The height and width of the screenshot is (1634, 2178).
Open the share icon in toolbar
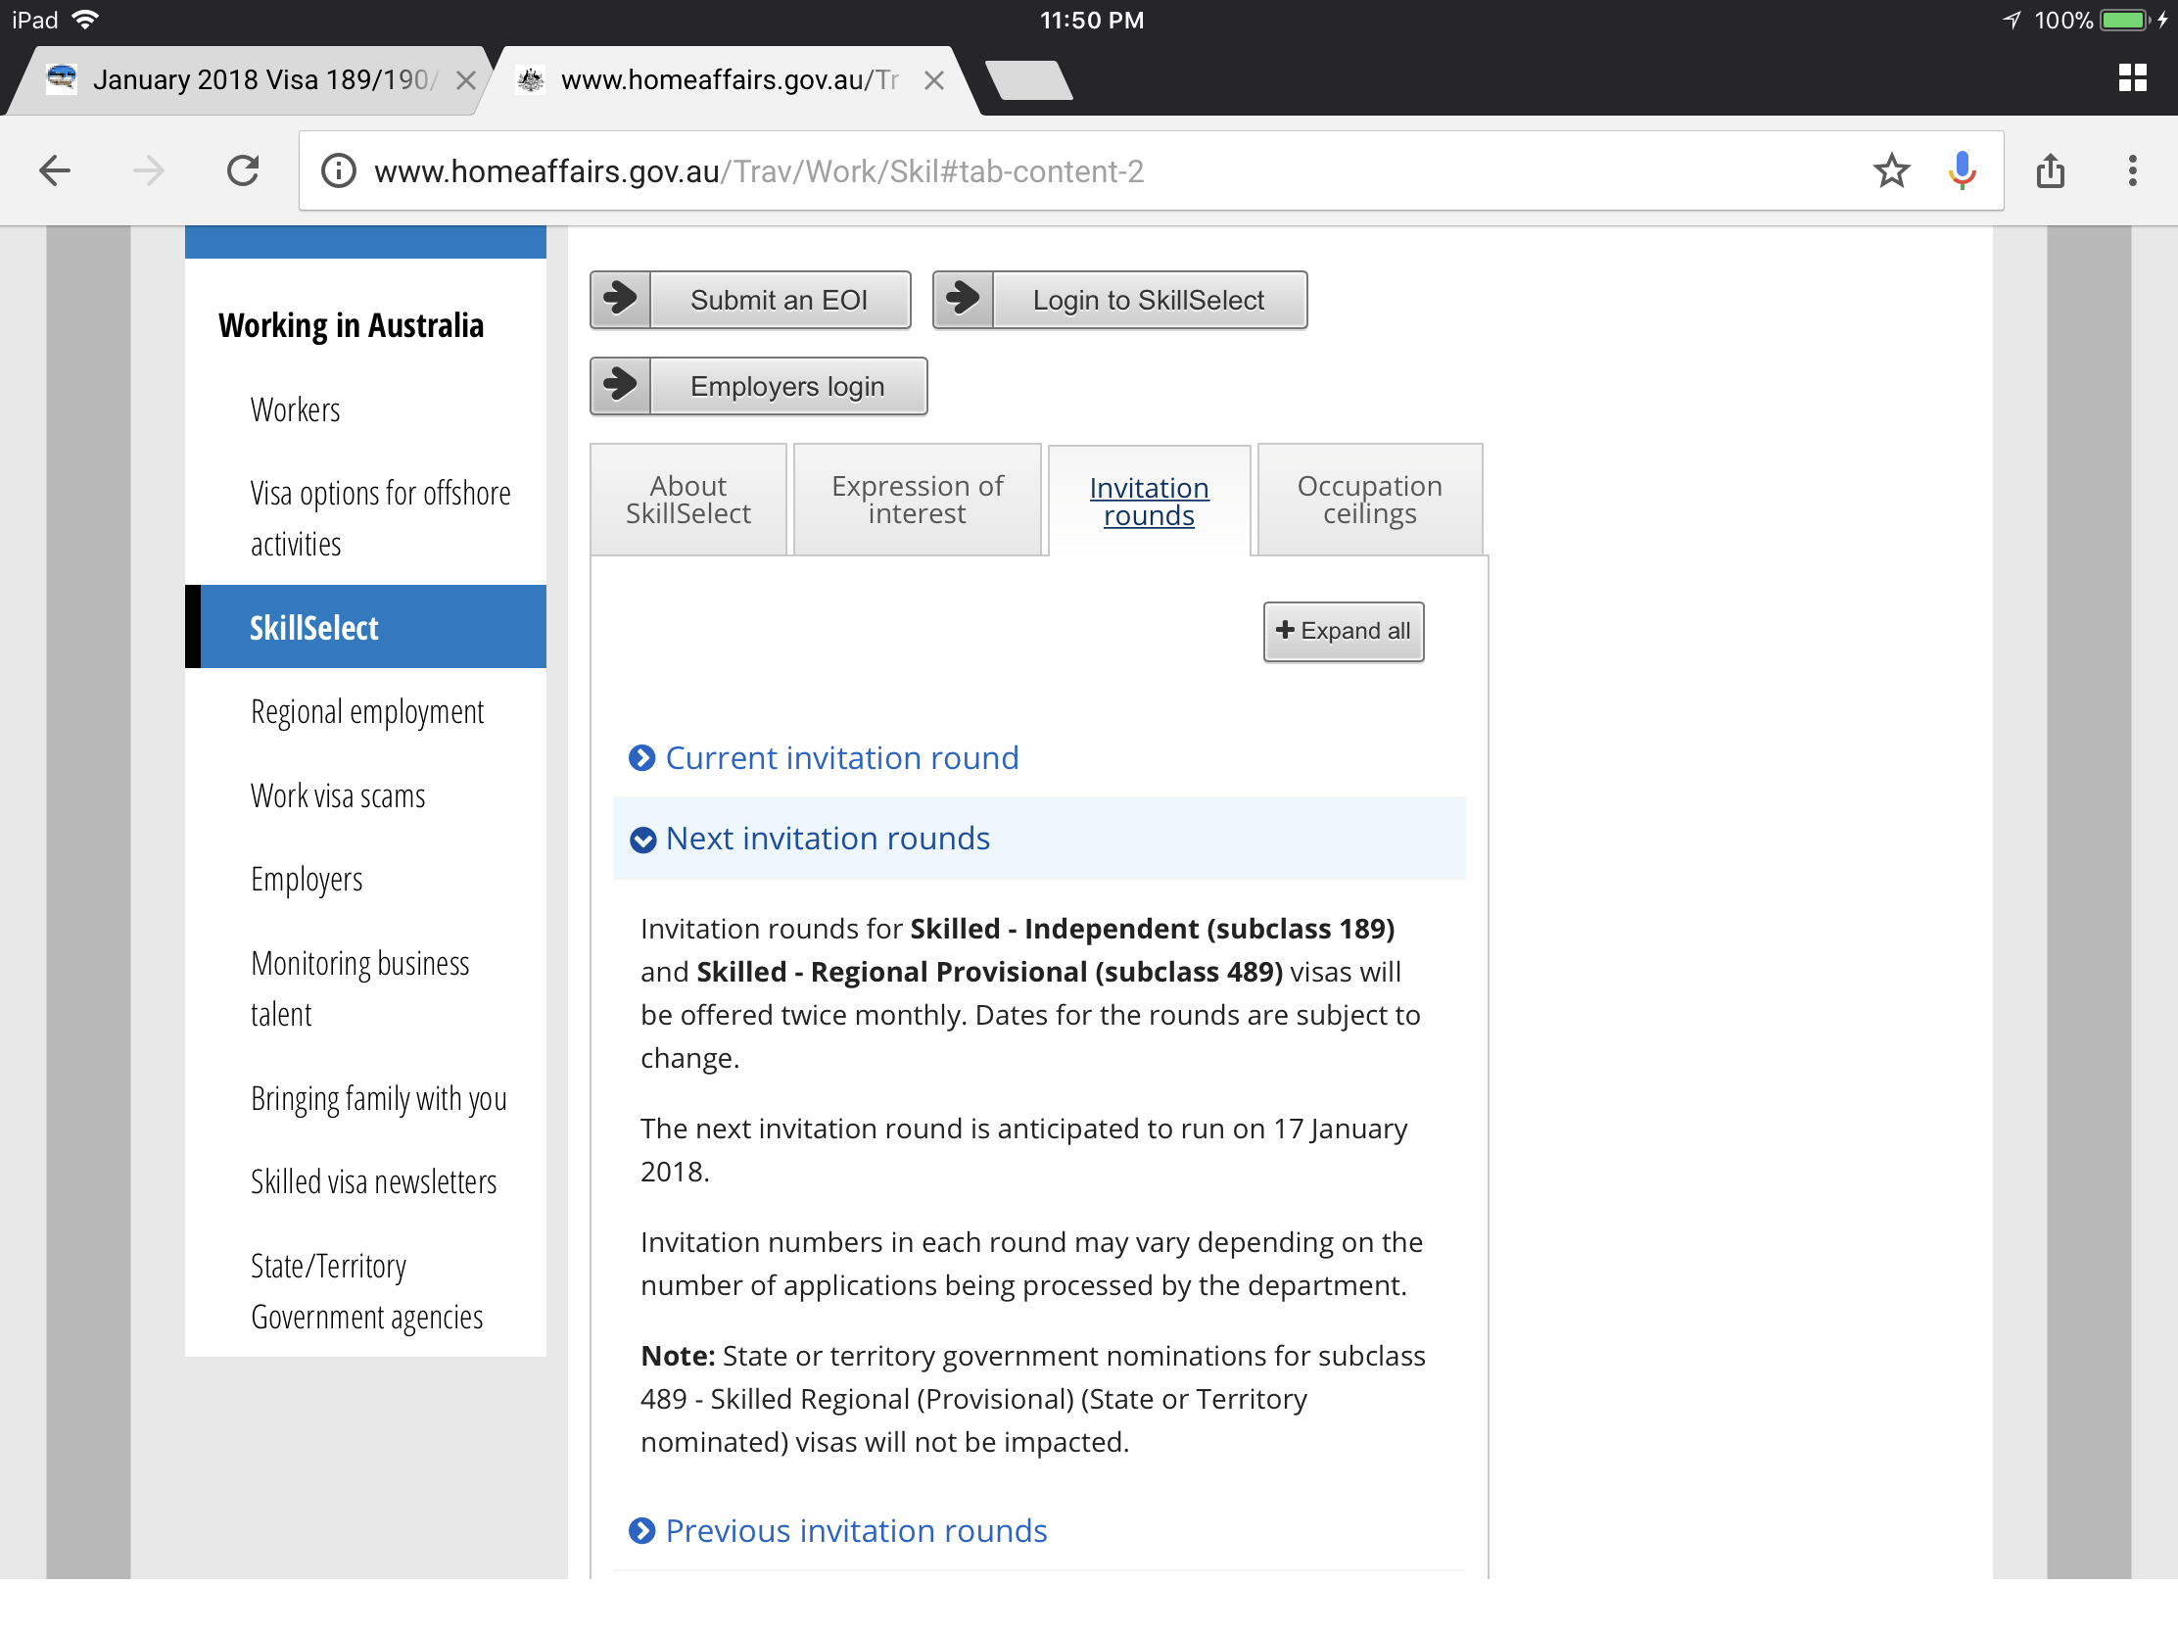(2050, 171)
